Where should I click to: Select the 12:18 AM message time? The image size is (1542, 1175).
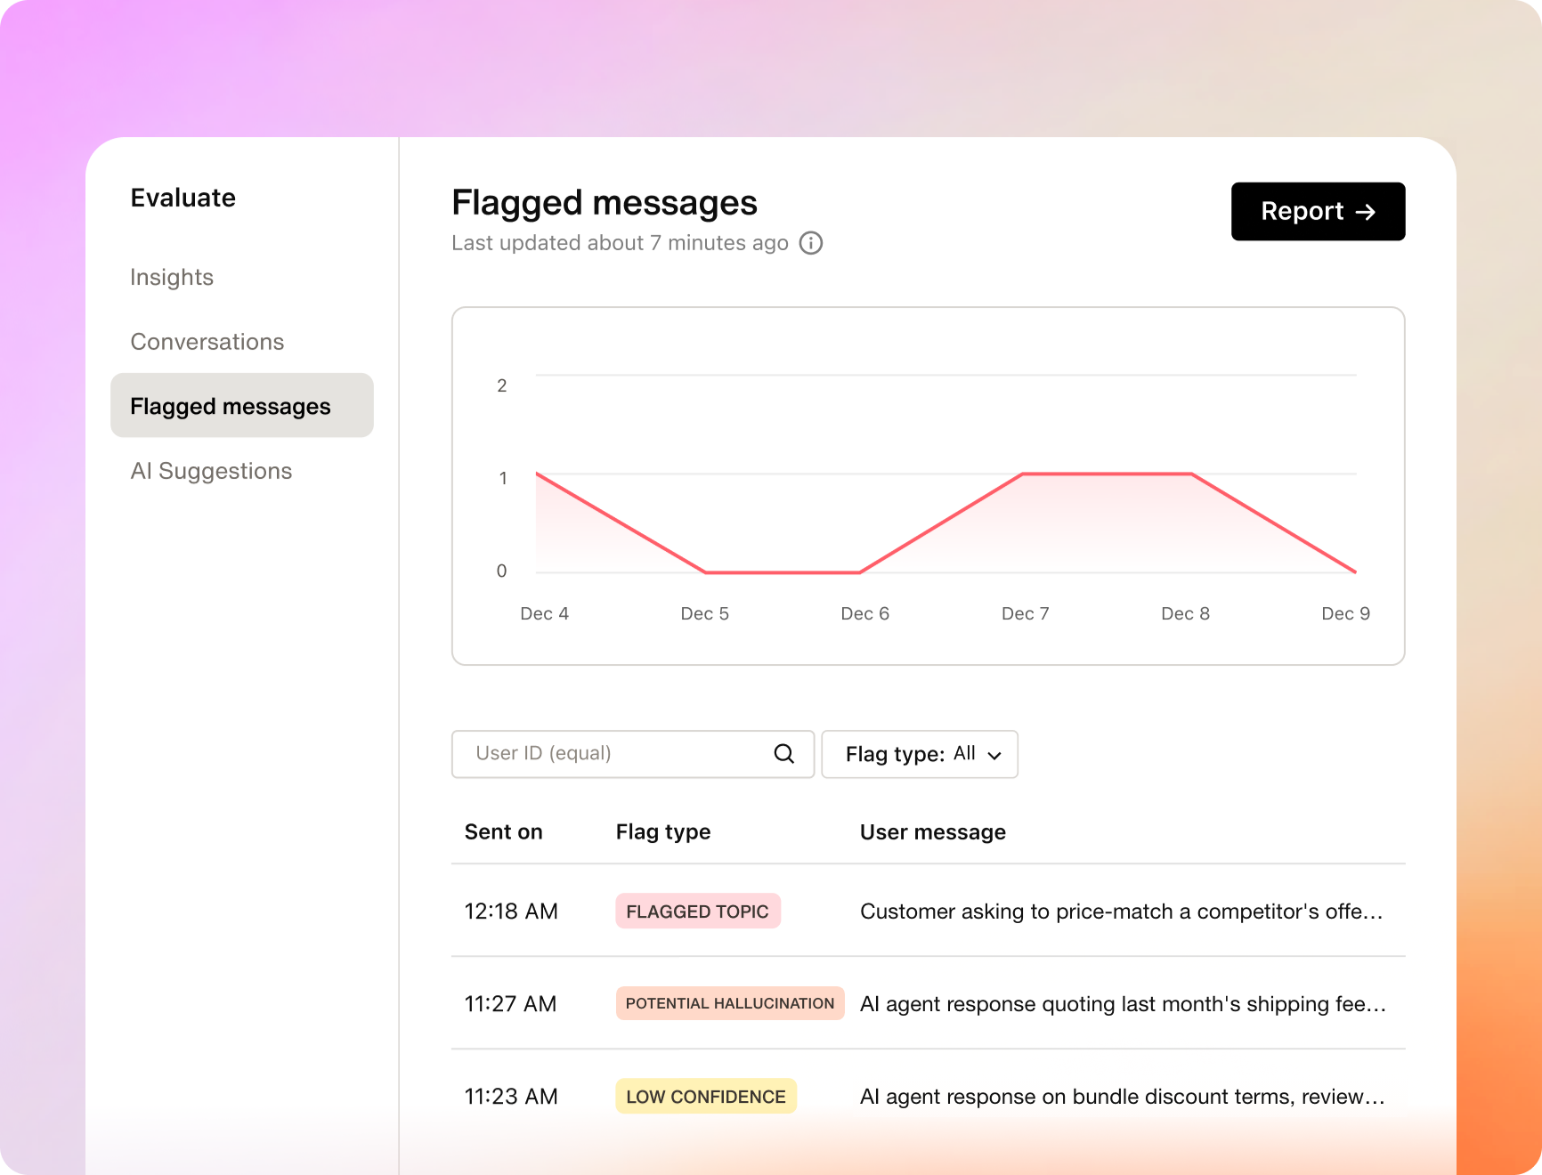pos(511,912)
